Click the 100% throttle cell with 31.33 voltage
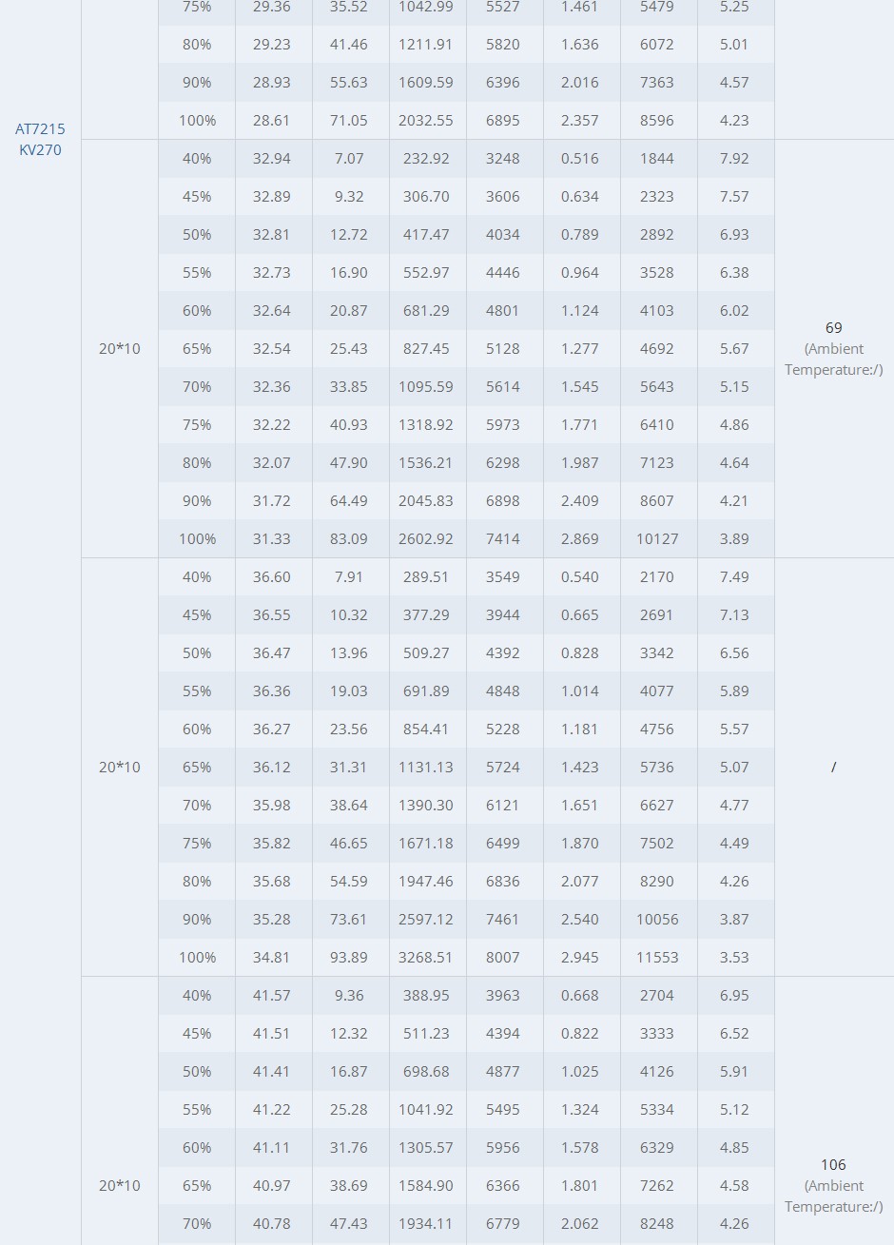Viewport: 894px width, 1245px height. (197, 538)
